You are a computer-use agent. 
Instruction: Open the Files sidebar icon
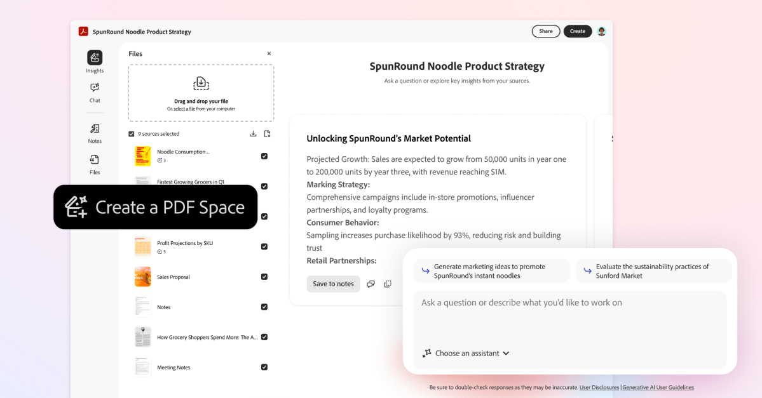[x=95, y=160]
